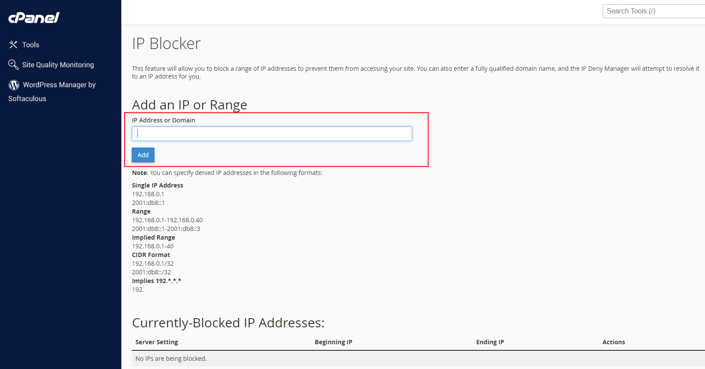
Task: Focus the Search Tools box
Action: click(x=652, y=11)
